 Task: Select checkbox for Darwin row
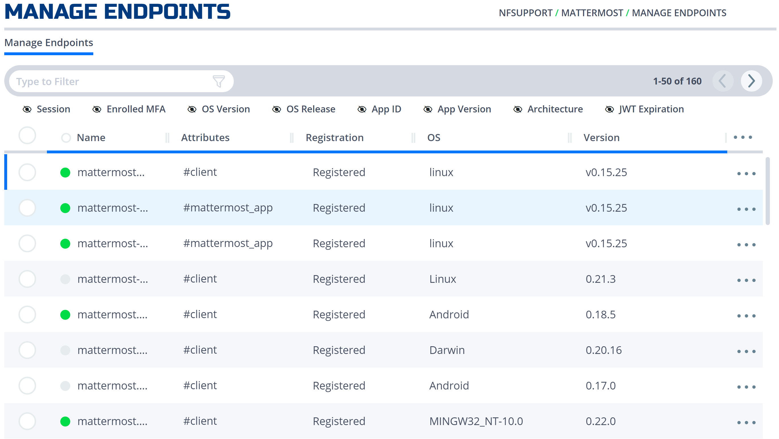tap(27, 350)
